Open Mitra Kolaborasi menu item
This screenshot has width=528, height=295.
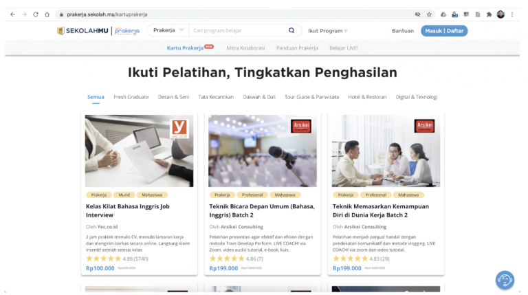[x=245, y=48]
